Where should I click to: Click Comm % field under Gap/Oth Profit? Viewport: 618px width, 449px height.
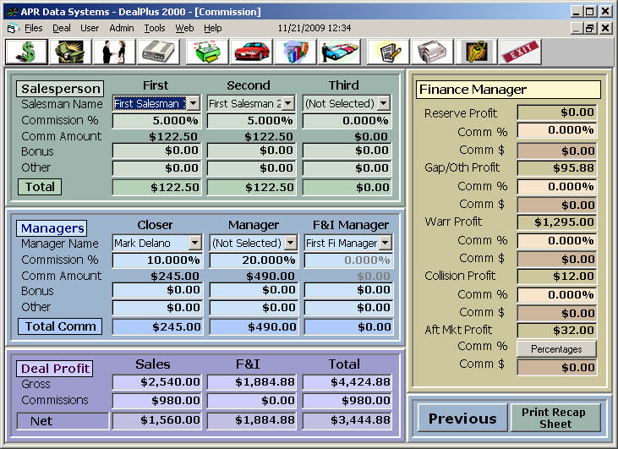pyautogui.click(x=557, y=187)
